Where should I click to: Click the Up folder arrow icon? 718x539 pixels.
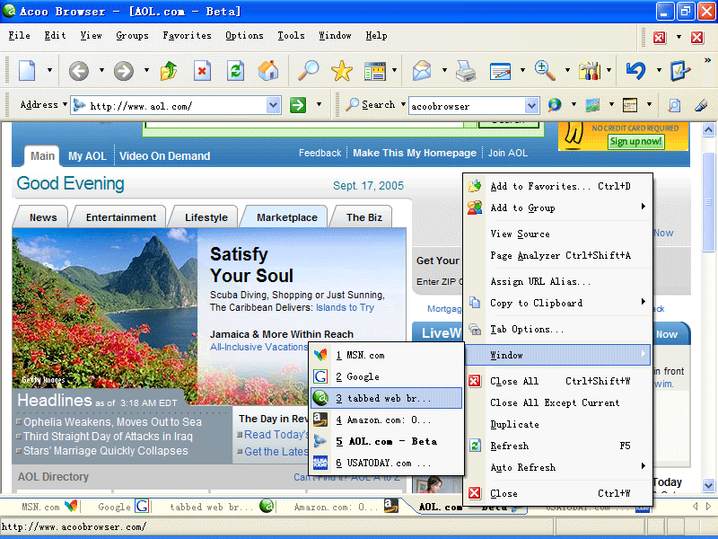(x=169, y=71)
